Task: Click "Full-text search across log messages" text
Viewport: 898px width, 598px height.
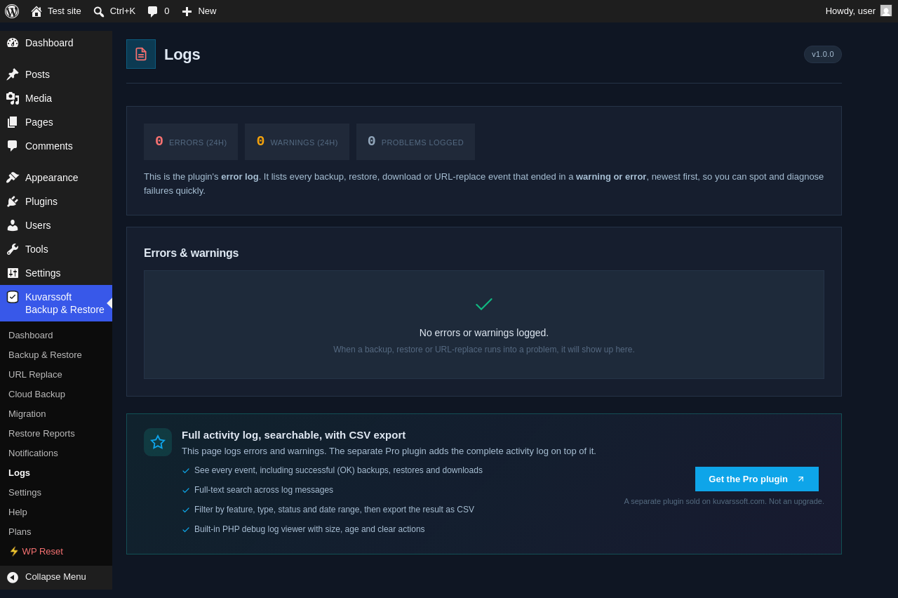Action: 264,490
